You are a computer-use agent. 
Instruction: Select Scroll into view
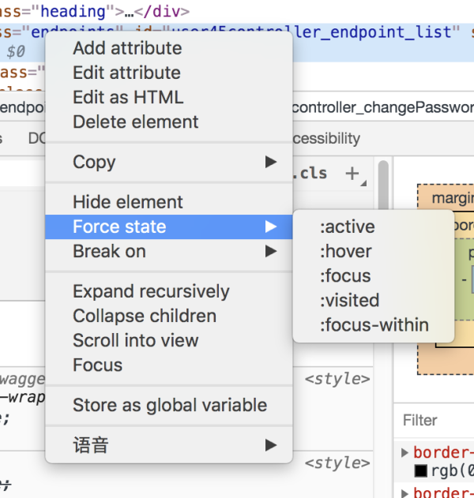pos(169,340)
